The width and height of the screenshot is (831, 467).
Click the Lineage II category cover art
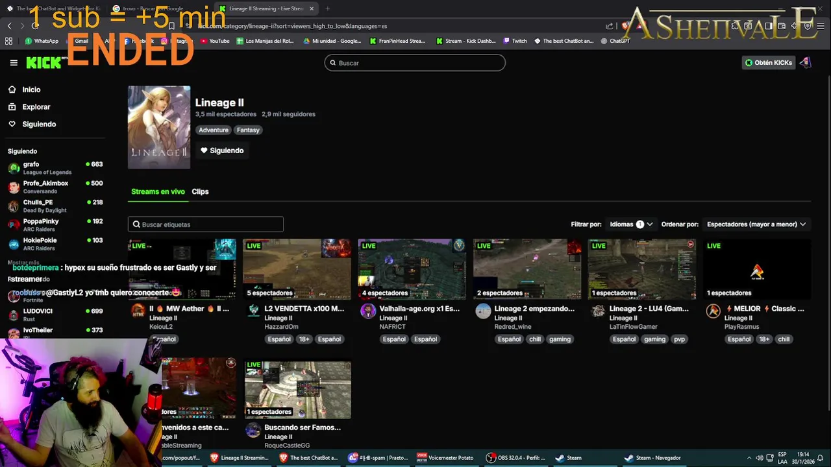coord(159,127)
